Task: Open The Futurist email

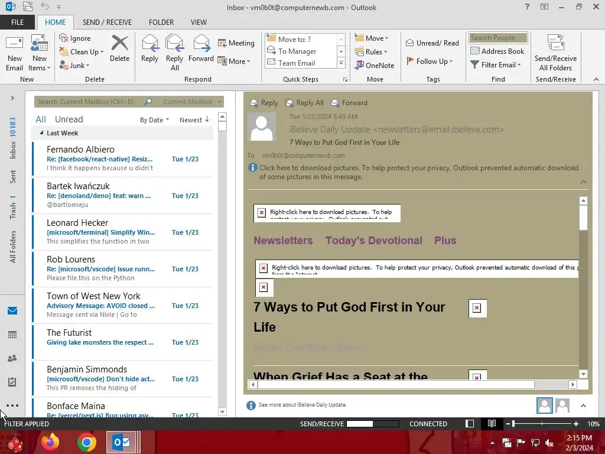Action: pos(123,342)
